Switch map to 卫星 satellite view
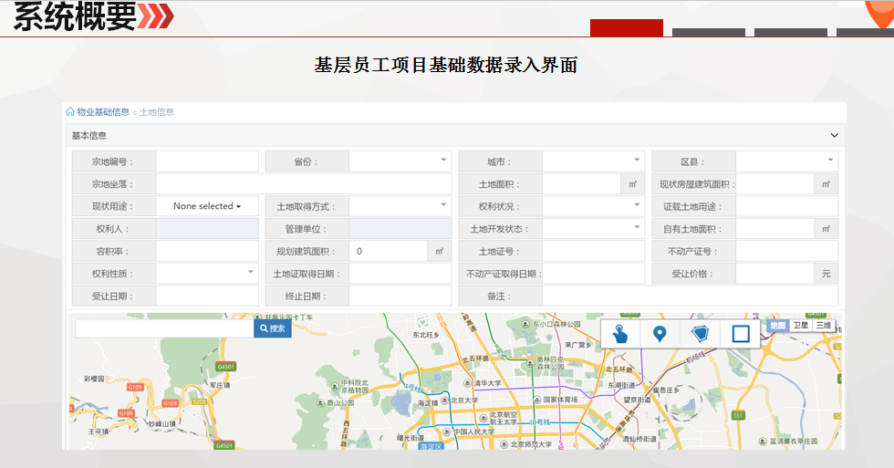The height and width of the screenshot is (468, 894). click(800, 326)
